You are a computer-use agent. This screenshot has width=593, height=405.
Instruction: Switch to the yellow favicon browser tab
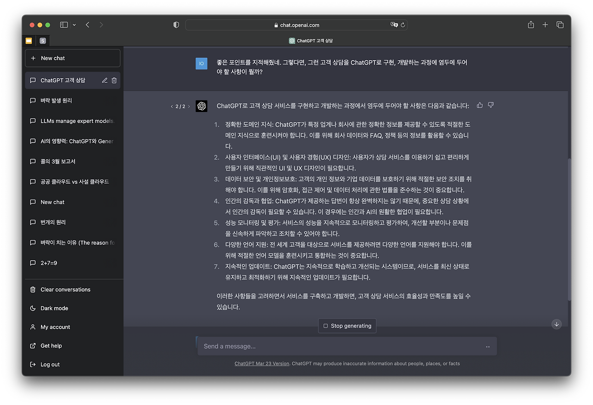click(x=28, y=40)
